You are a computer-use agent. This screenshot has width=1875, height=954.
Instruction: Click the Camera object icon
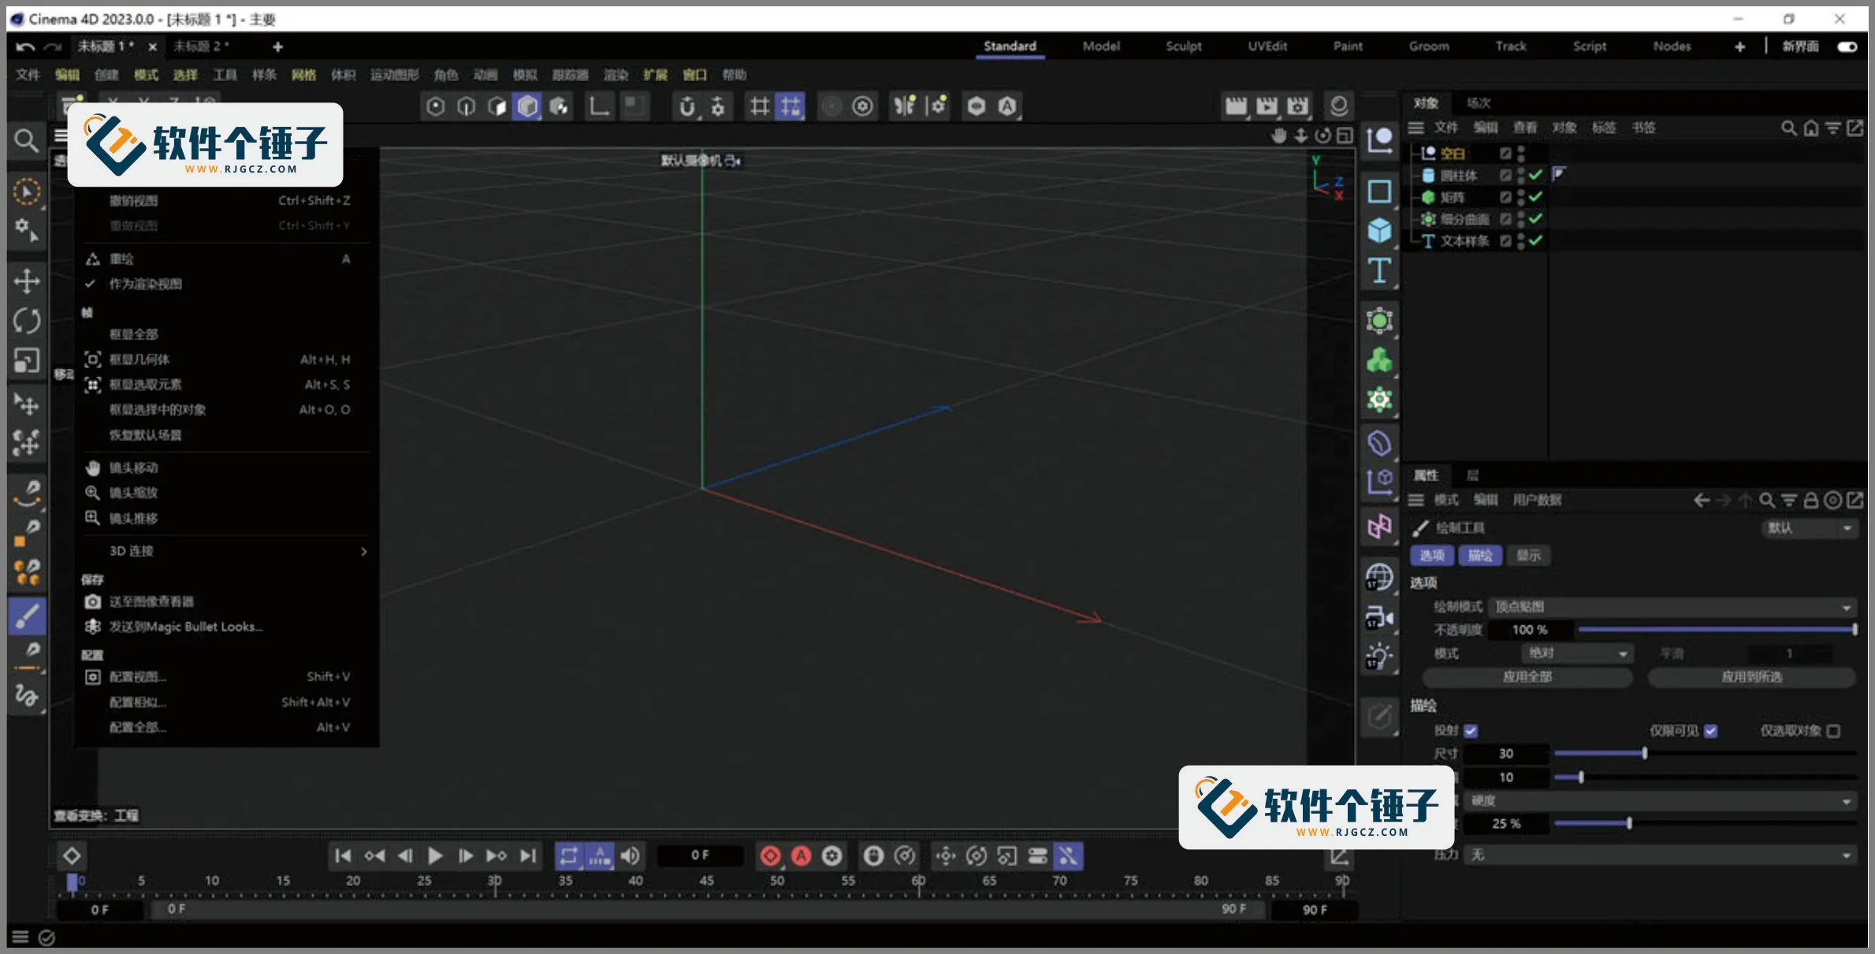[1379, 617]
